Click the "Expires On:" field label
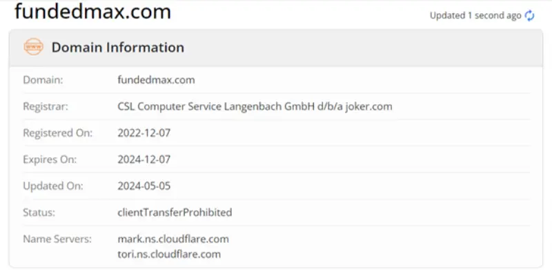 click(x=50, y=159)
